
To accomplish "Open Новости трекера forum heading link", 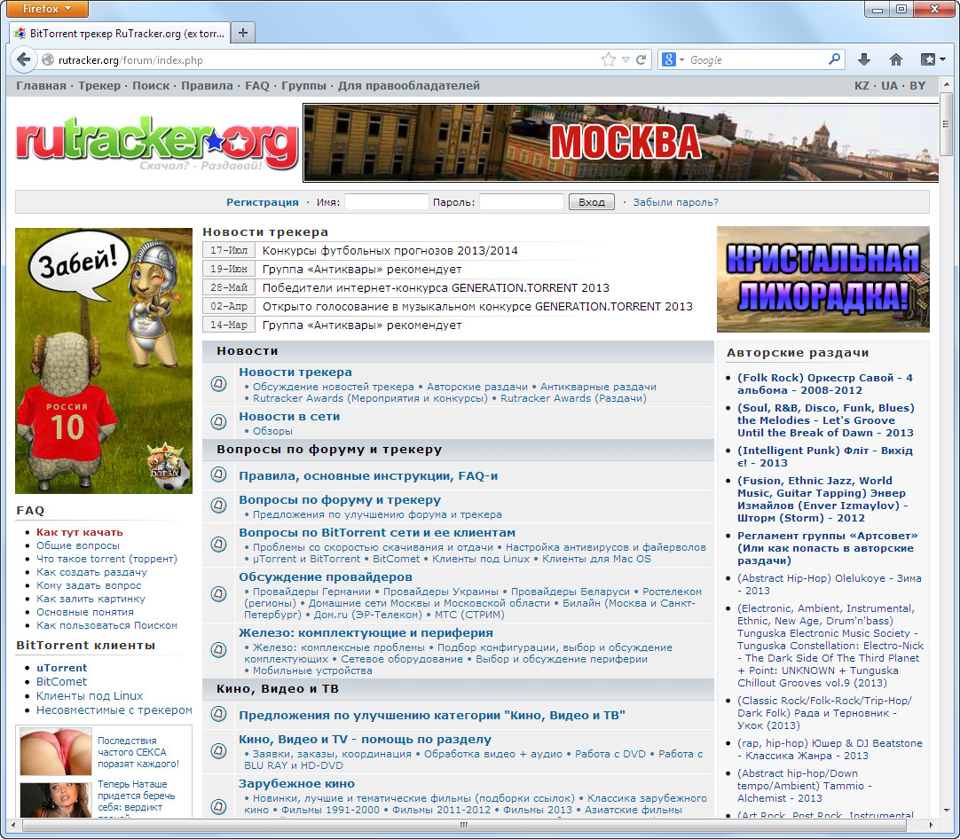I will 295,372.
